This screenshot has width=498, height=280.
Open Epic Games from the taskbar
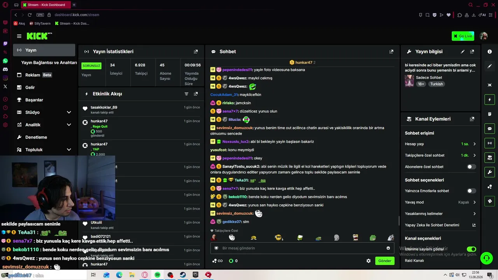195,275
